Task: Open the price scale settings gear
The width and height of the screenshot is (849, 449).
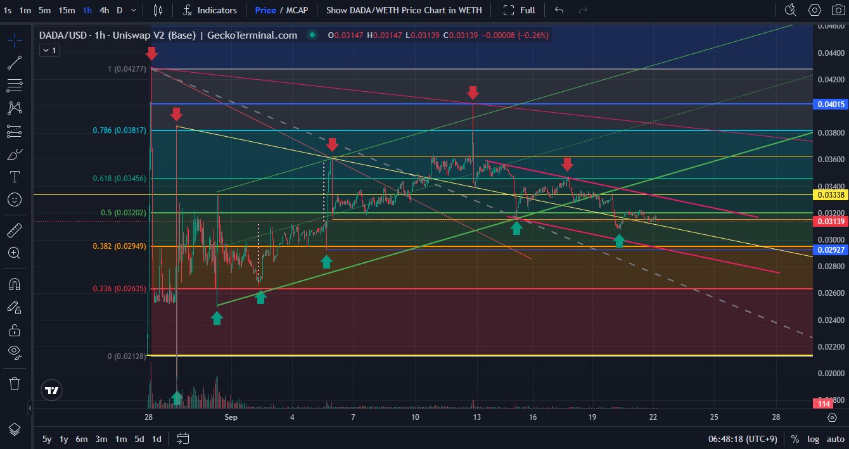Action: pyautogui.click(x=832, y=417)
